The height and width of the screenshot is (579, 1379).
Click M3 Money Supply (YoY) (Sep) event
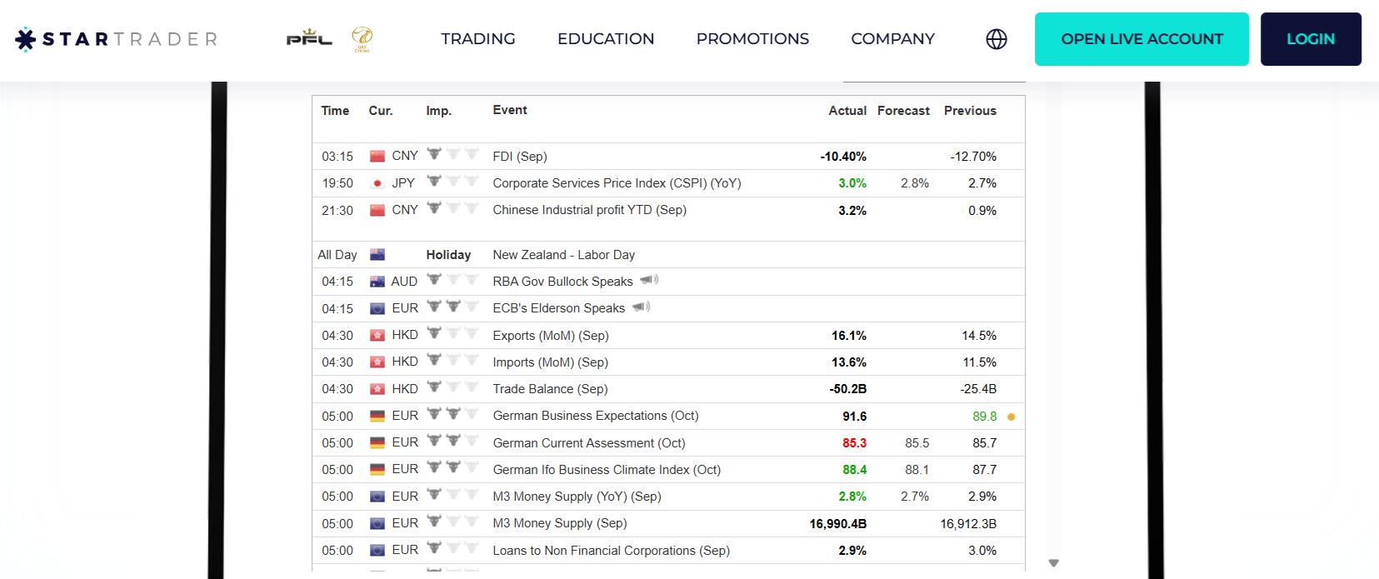[x=577, y=497]
